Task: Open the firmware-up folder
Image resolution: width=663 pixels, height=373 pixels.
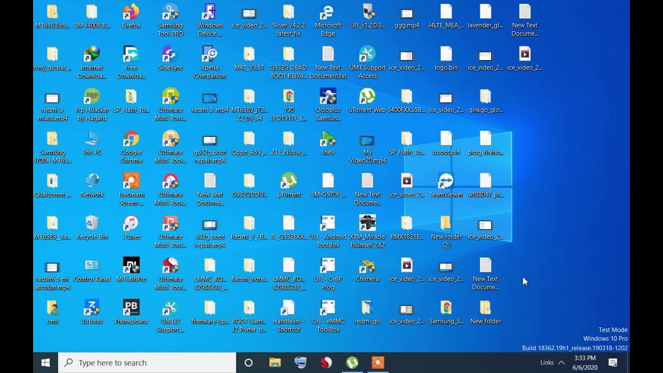Action: [x=210, y=312]
